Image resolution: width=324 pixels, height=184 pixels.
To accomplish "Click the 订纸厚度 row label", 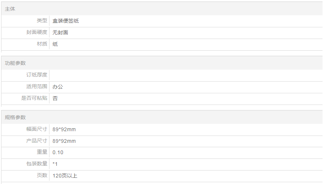I will tap(37, 75).
